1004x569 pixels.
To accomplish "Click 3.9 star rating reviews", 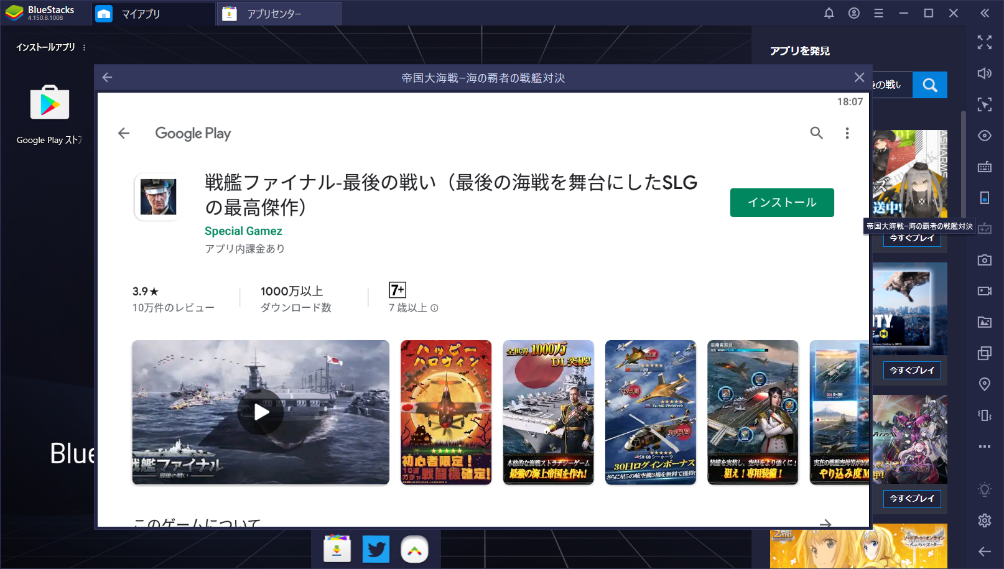I will point(173,299).
